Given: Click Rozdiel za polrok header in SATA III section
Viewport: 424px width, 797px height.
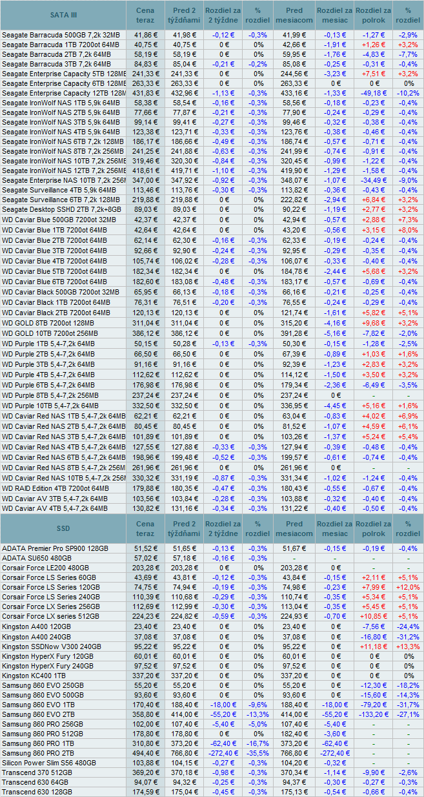Looking at the screenshot, I should coord(373,14).
